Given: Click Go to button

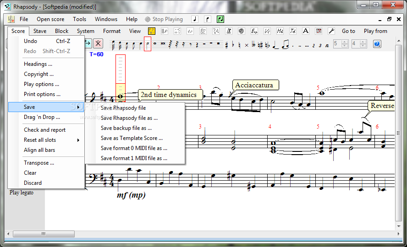Looking at the screenshot, I should coord(348,31).
